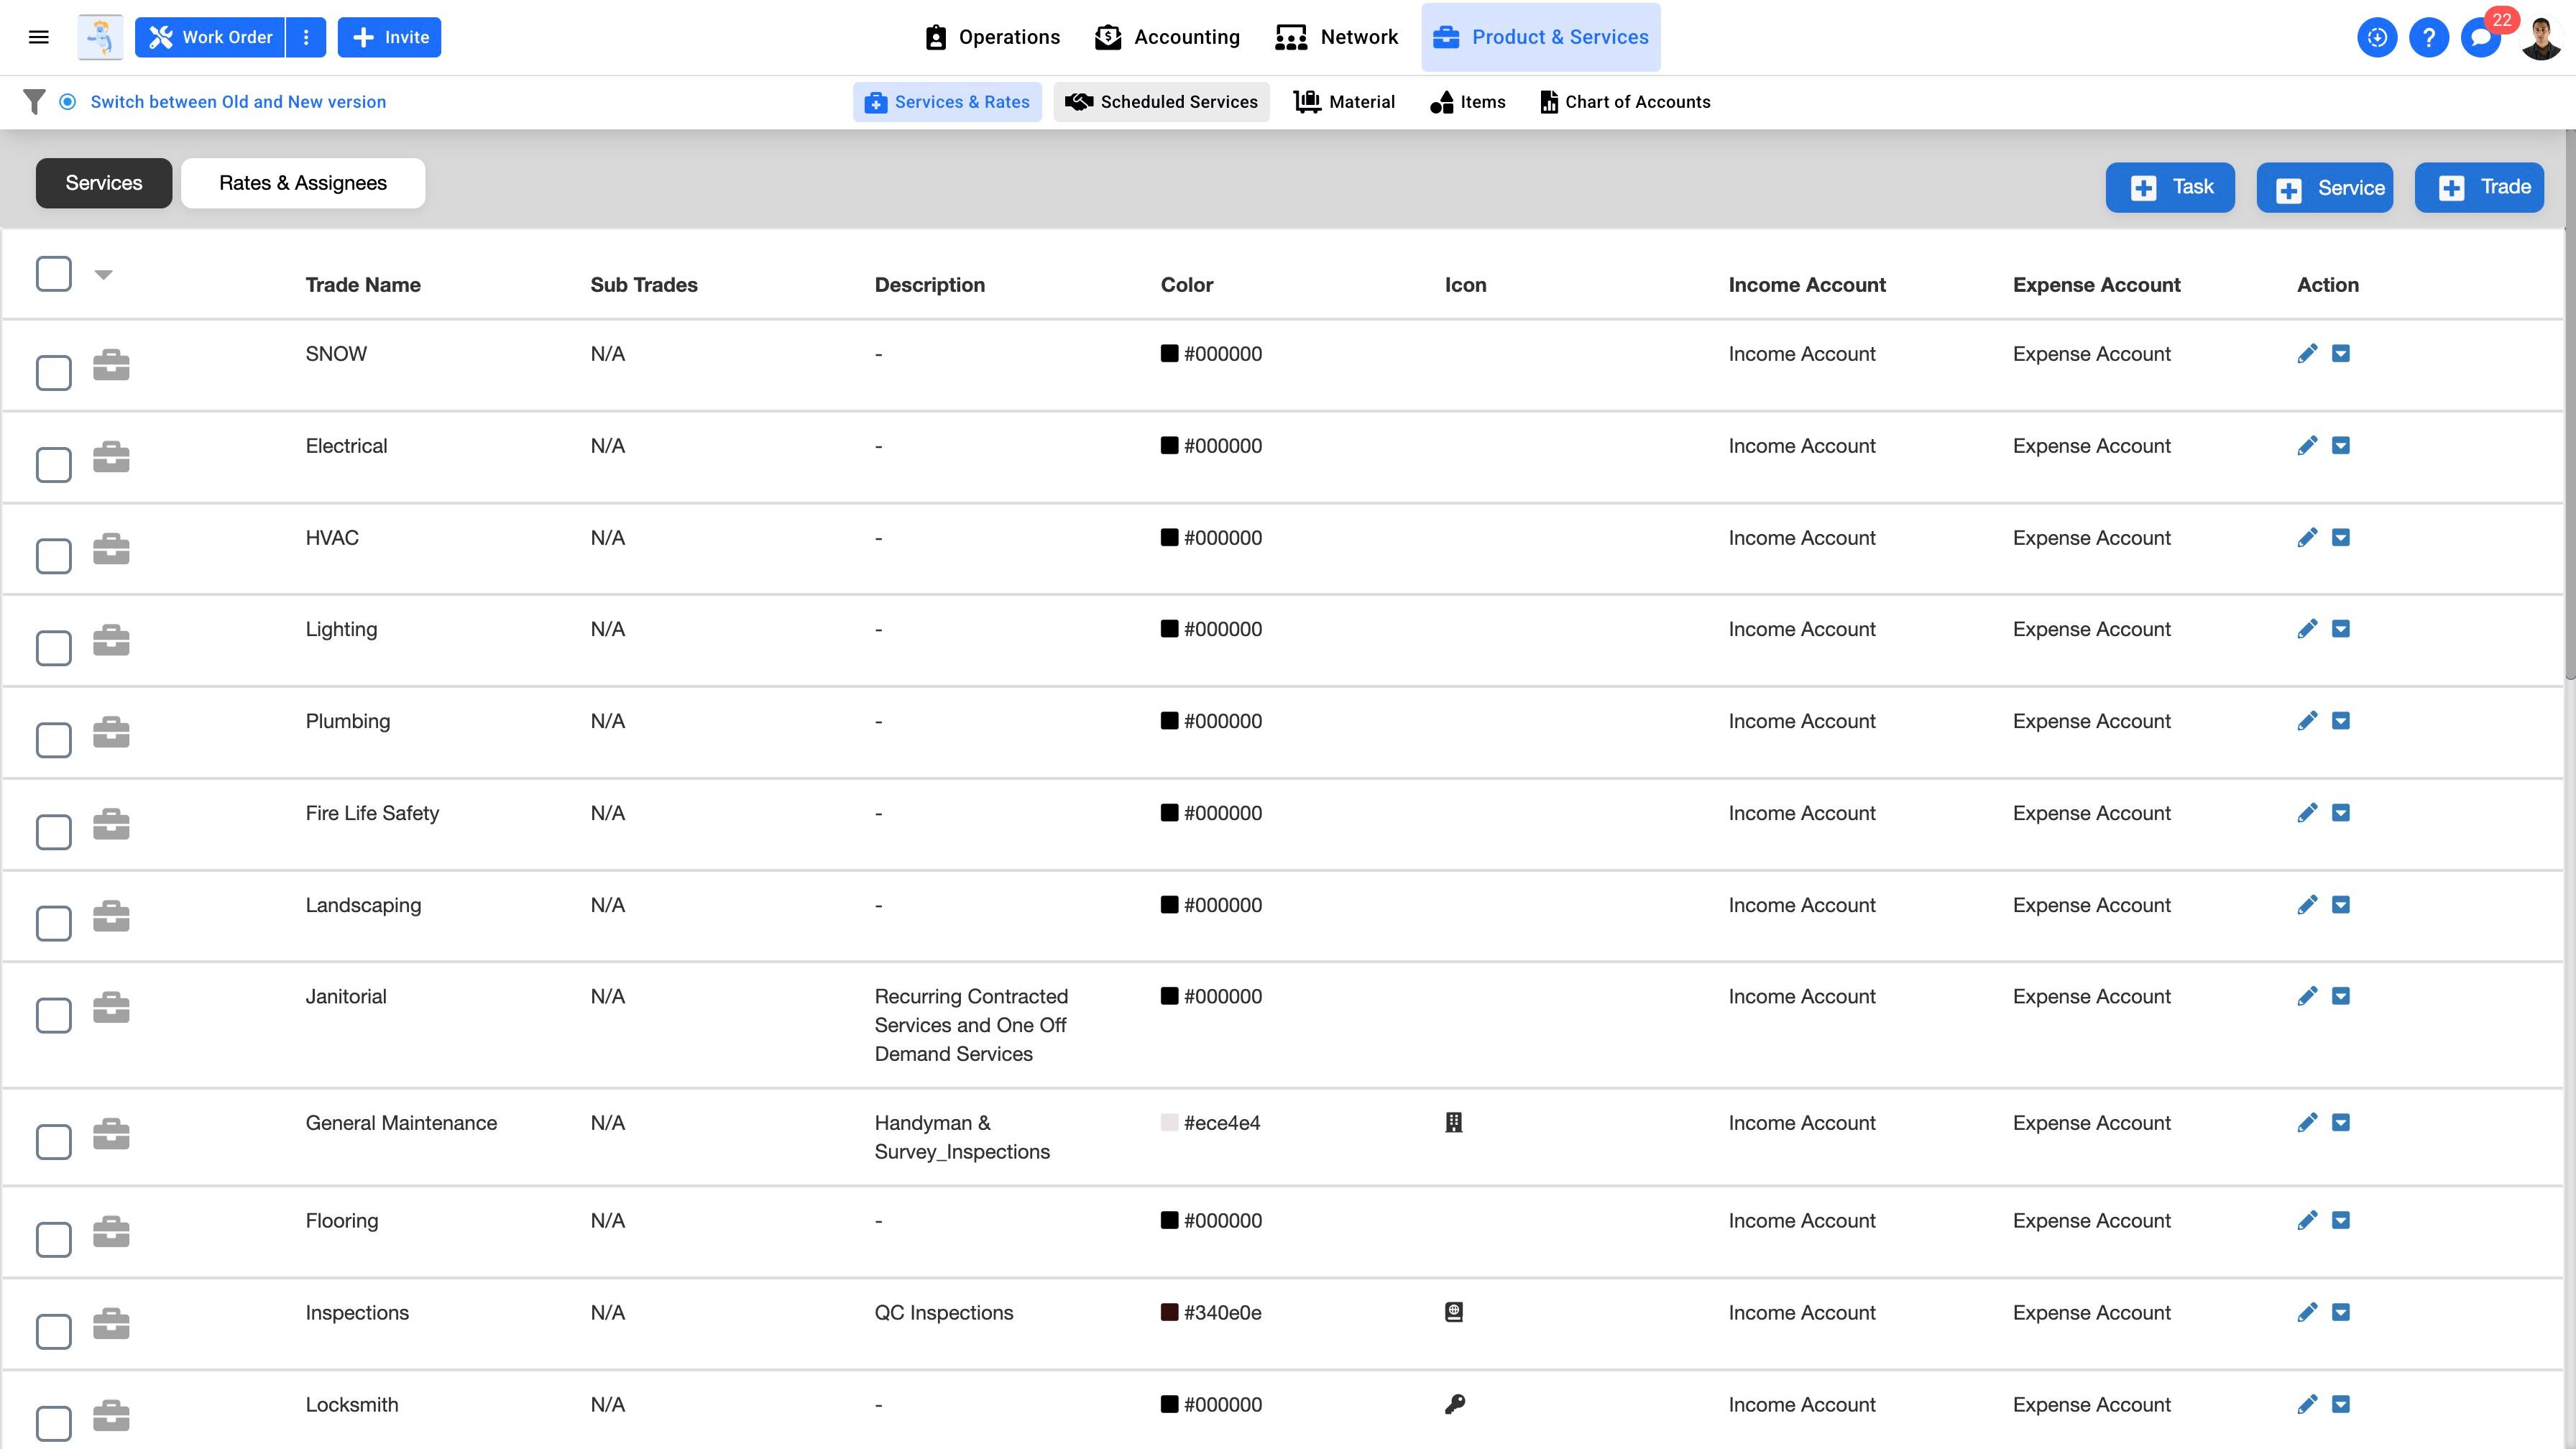Screen dimensions: 2576x1449
Task: Open the bulk select dropdown arrow in header
Action: pyautogui.click(x=103, y=274)
